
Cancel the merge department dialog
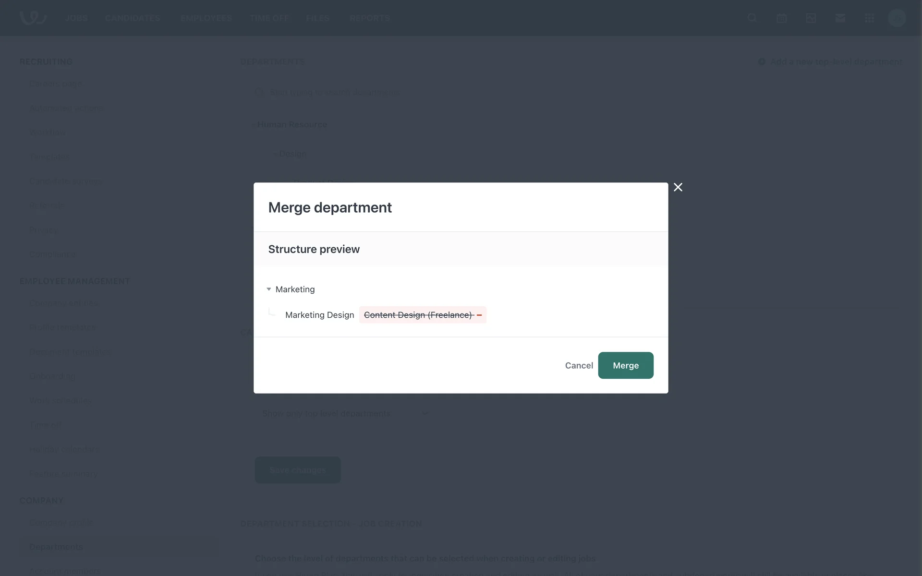coord(579,365)
